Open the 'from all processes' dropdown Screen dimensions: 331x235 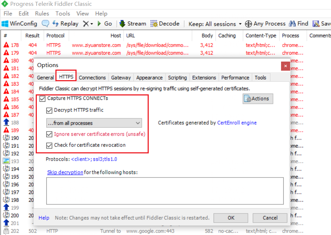tap(94, 123)
